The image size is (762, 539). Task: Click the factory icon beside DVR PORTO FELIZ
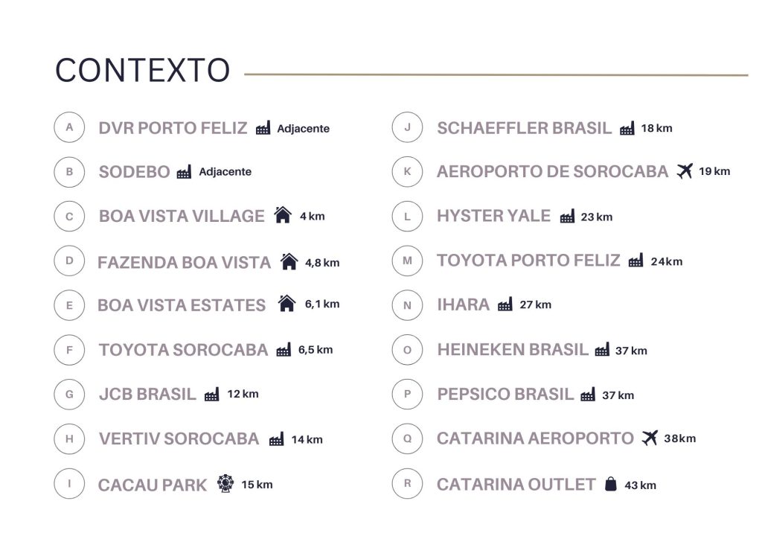point(263,128)
